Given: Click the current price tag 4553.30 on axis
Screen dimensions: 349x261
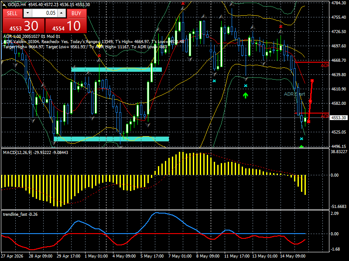Looking at the screenshot, I should click(x=339, y=117).
